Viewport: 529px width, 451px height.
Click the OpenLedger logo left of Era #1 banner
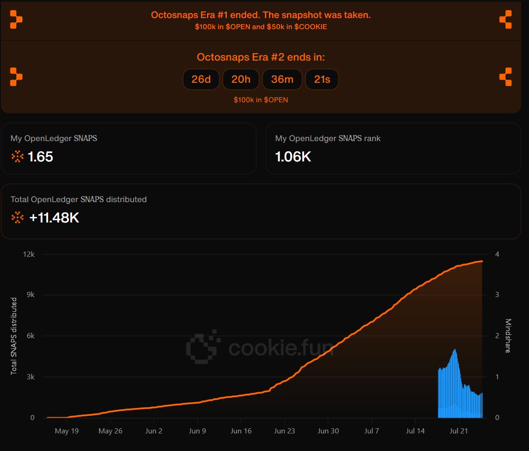(16, 19)
